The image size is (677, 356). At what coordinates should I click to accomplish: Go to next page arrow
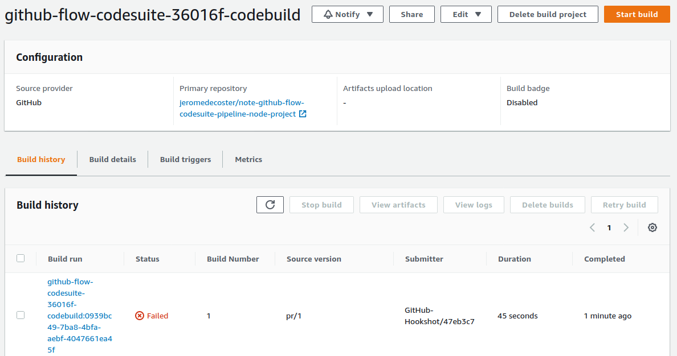(626, 227)
